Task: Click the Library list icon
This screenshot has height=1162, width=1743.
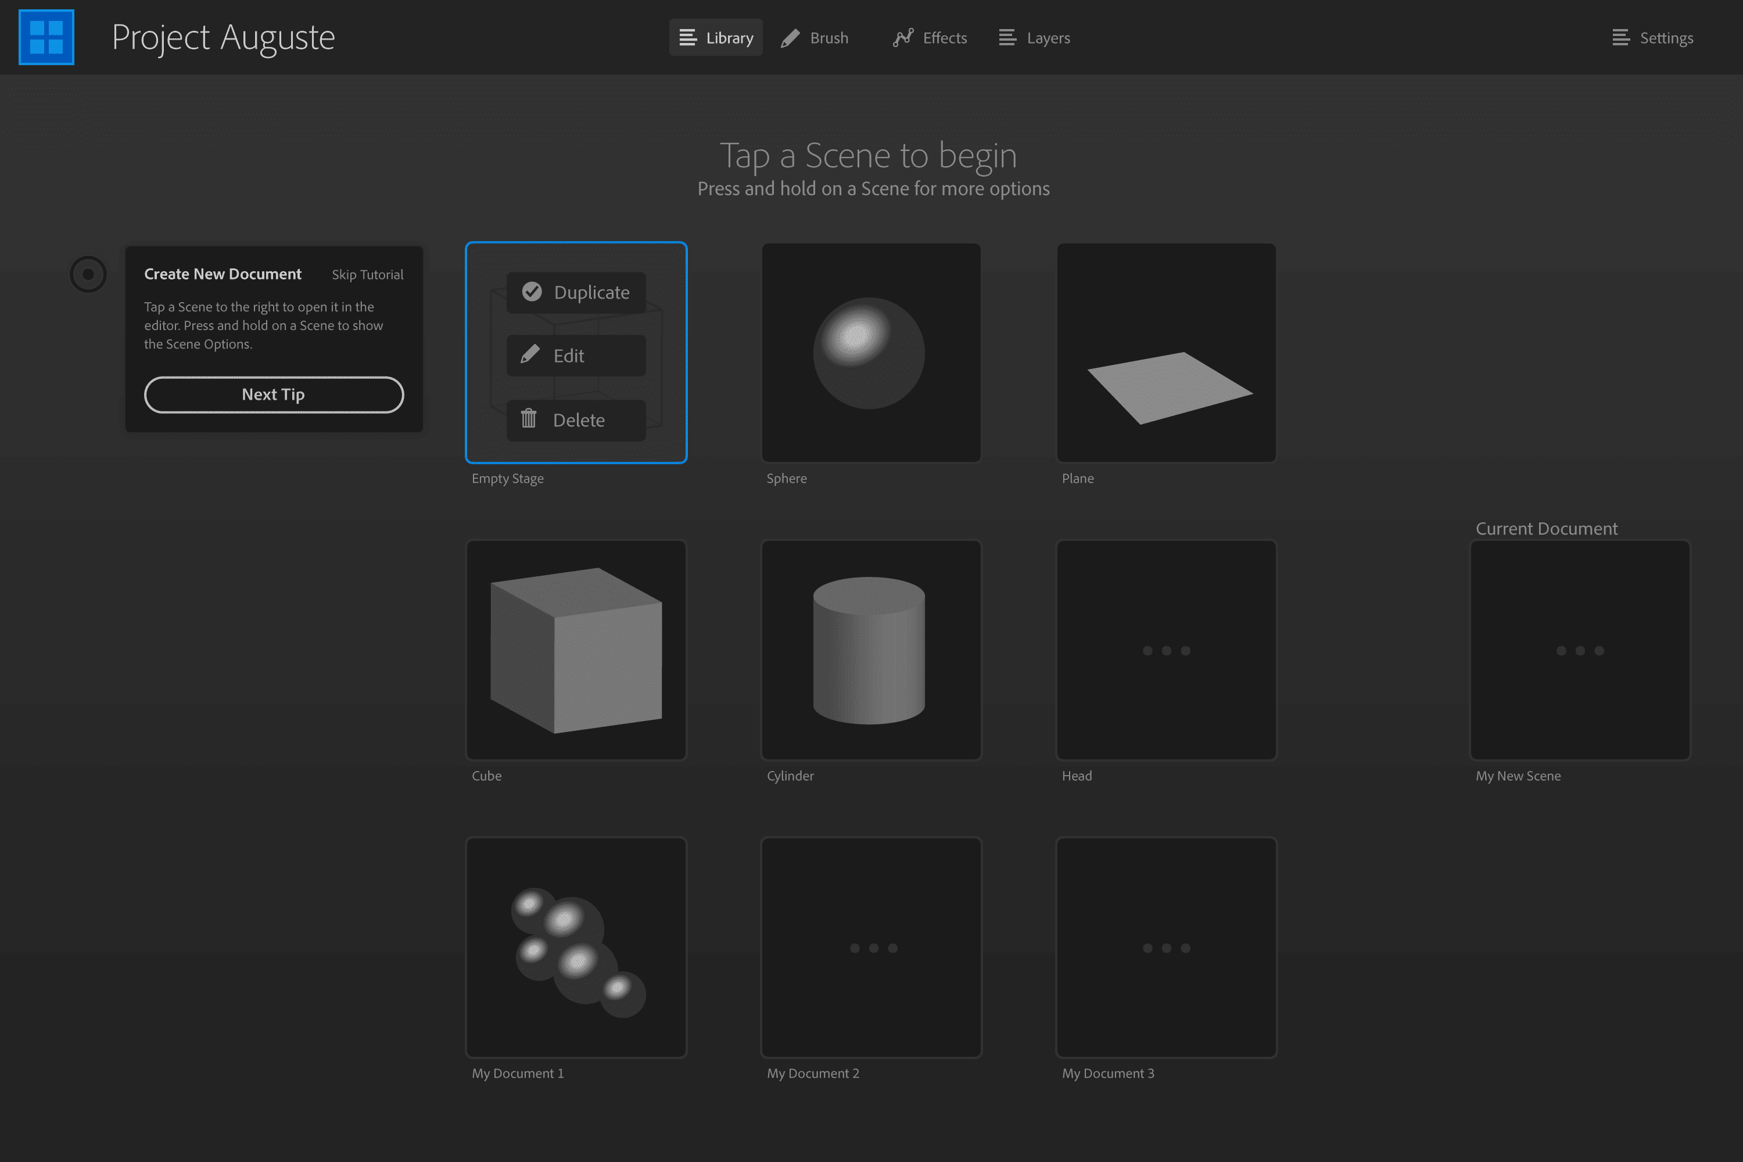Action: click(x=688, y=37)
